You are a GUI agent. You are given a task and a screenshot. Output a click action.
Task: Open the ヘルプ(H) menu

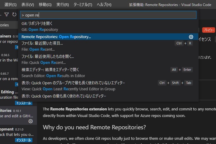coord(104,5)
